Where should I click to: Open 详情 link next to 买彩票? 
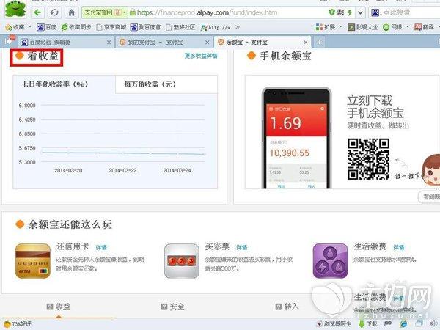[x=241, y=247]
